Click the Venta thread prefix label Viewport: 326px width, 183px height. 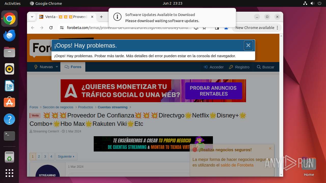(x=35, y=116)
